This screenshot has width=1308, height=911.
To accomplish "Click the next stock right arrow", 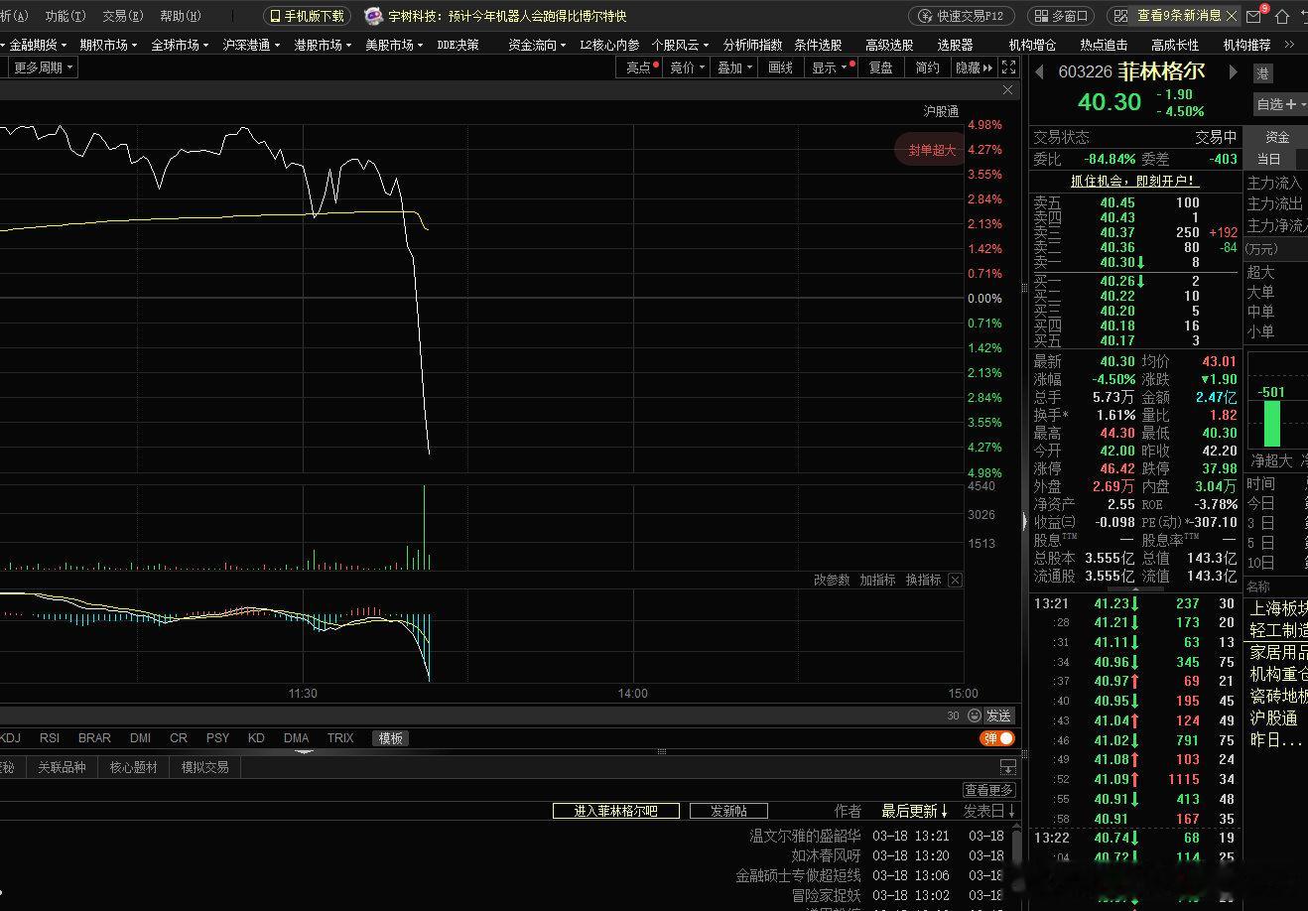I will tap(1234, 72).
